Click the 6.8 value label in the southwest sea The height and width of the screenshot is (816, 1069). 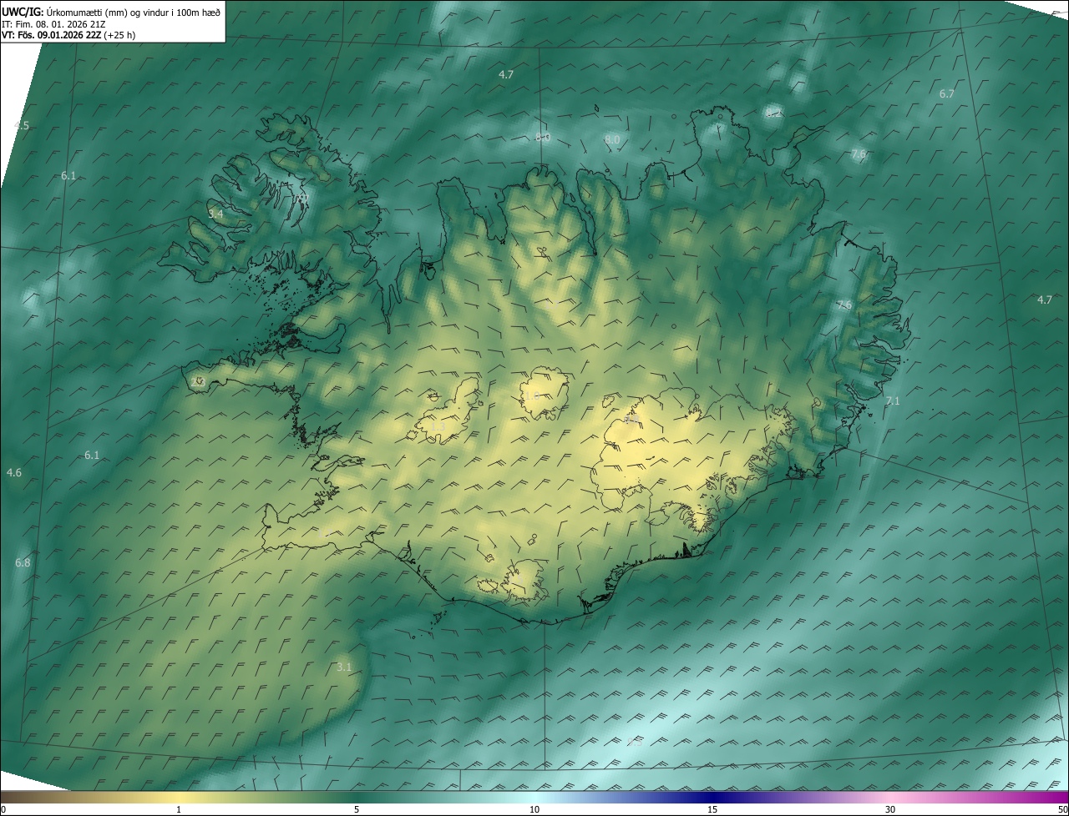[23, 563]
